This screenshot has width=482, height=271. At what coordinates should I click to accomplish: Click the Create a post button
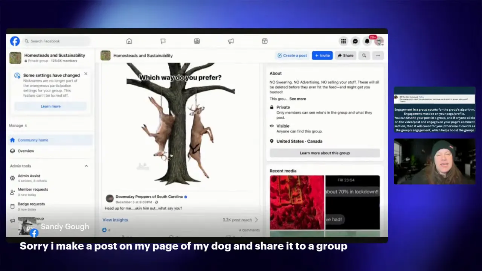click(x=292, y=55)
